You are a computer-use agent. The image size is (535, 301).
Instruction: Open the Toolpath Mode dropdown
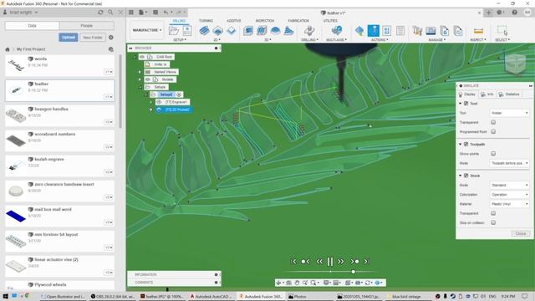509,164
